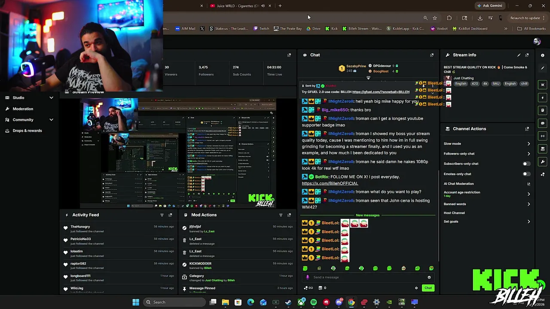Expand the Studio sidebar section
The height and width of the screenshot is (309, 550).
pyautogui.click(x=51, y=98)
